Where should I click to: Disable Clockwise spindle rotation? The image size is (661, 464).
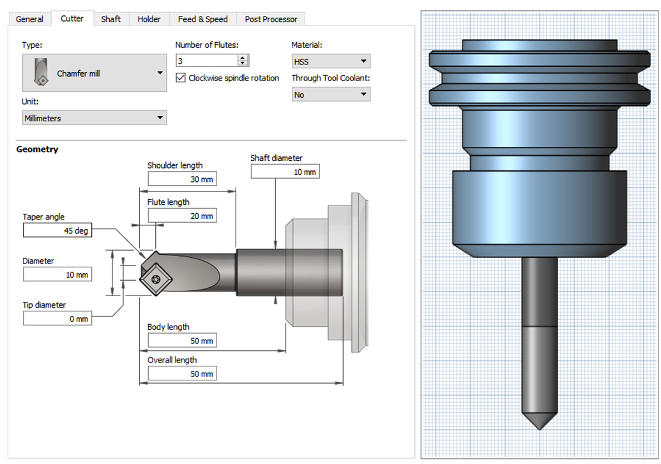pyautogui.click(x=181, y=78)
